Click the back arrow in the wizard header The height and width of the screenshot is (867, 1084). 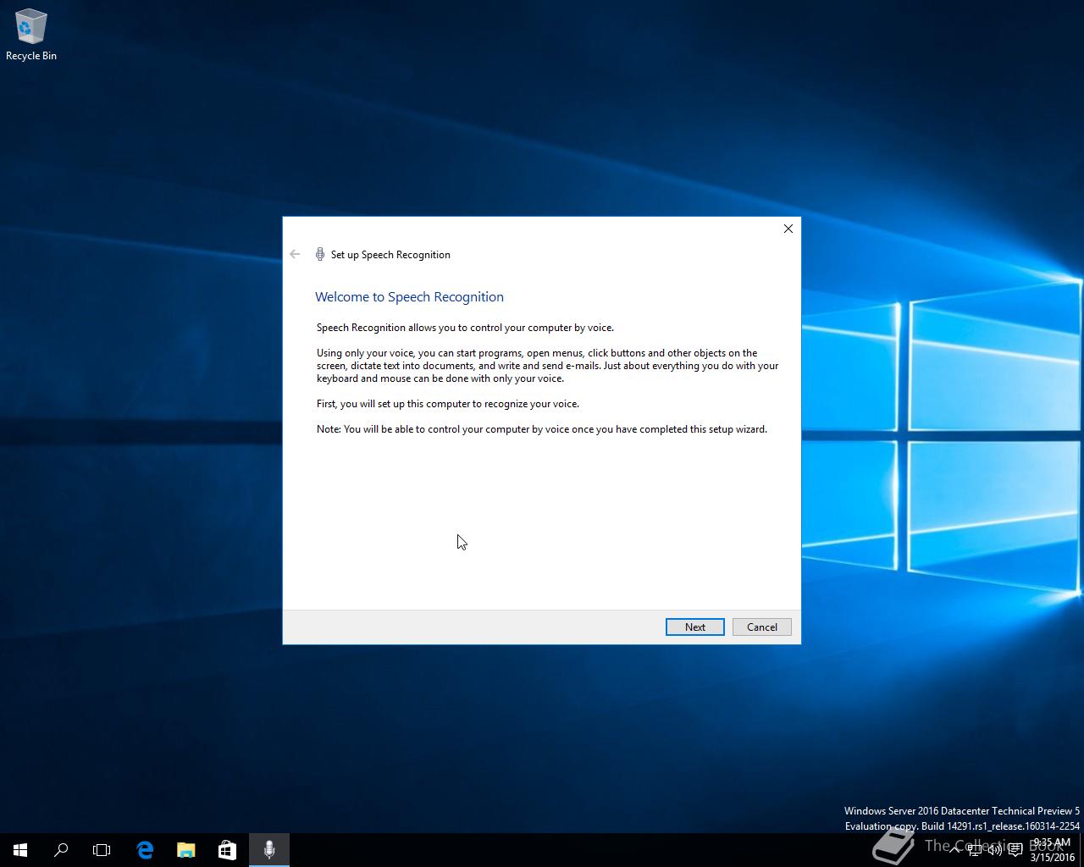pos(295,254)
